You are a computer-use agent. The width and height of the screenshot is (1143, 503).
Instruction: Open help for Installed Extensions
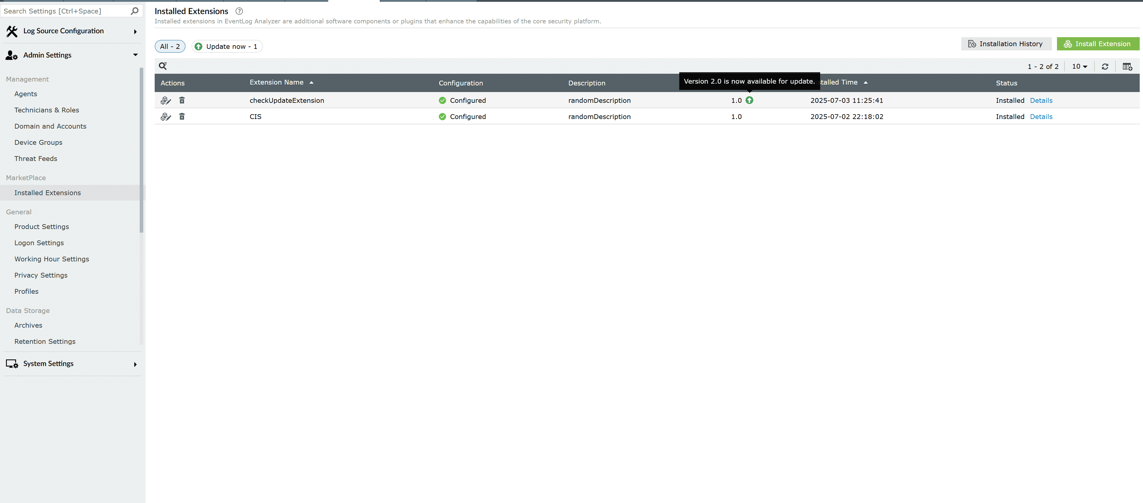[x=239, y=11]
